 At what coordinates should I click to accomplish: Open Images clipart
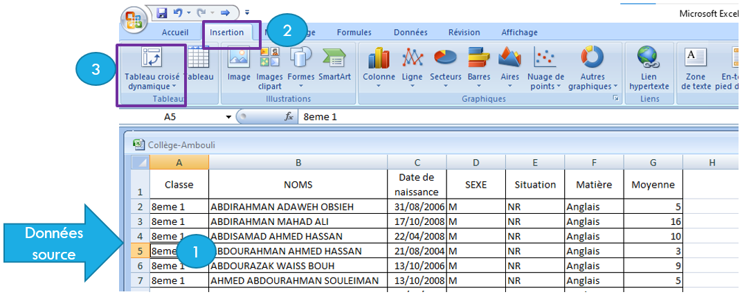pyautogui.click(x=270, y=69)
